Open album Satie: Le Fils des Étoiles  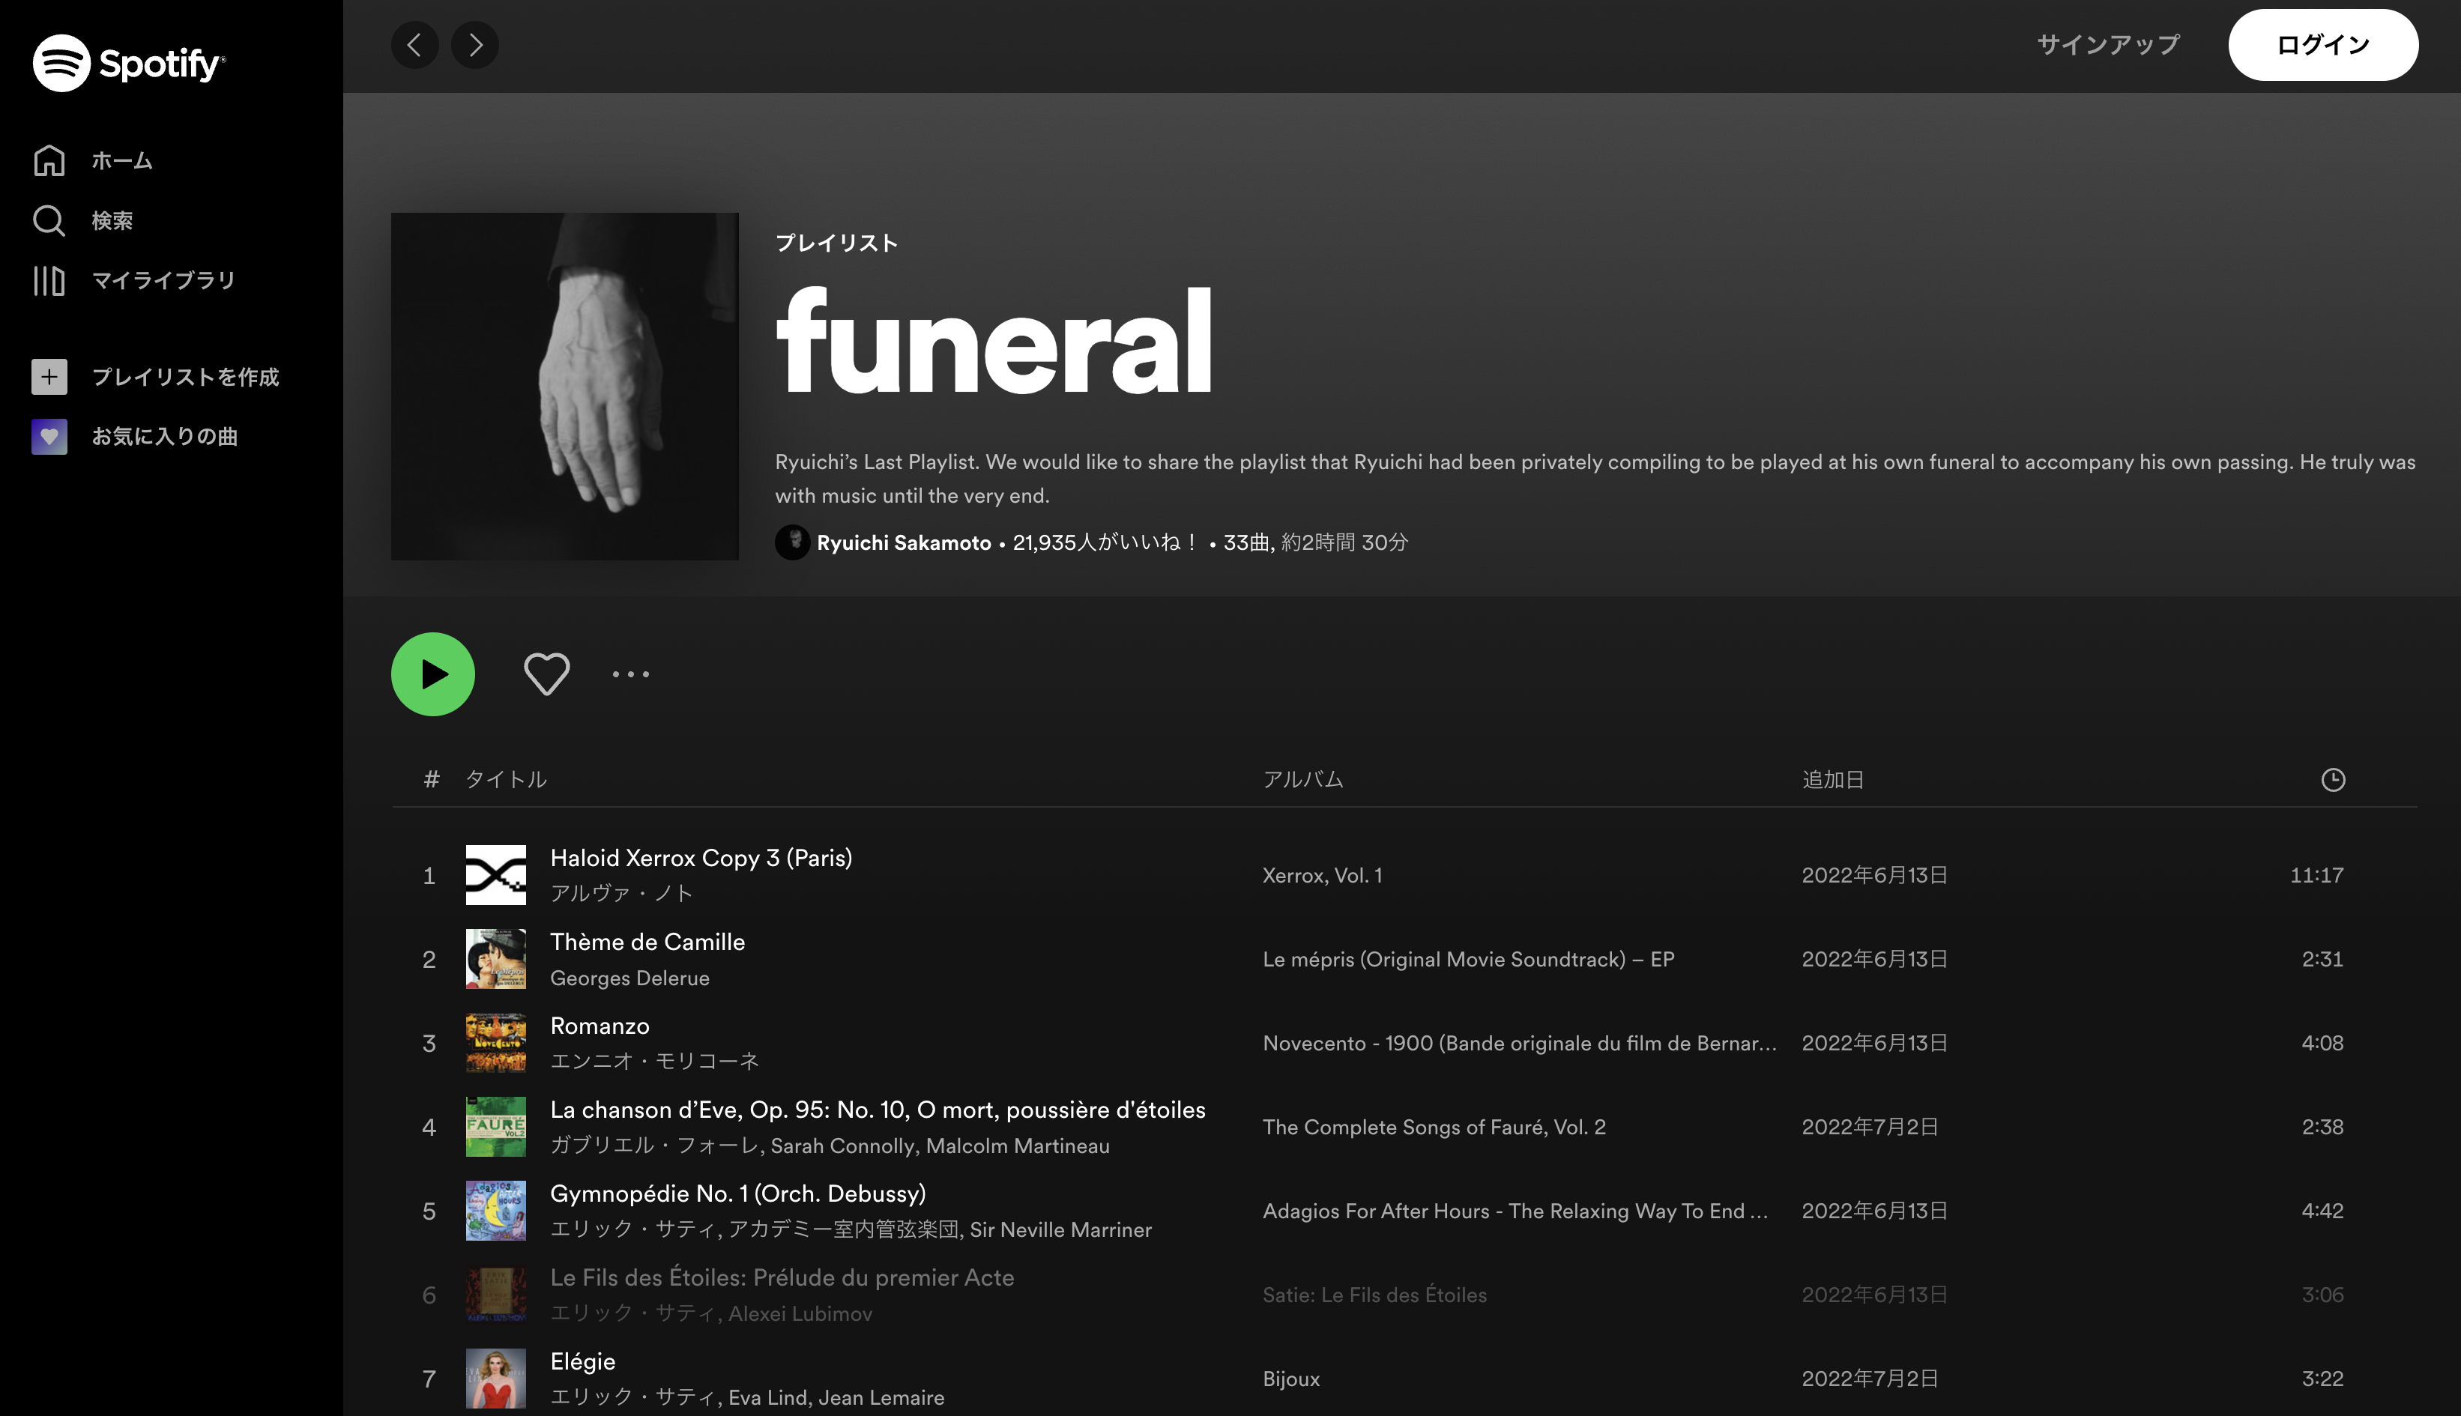1374,1295
